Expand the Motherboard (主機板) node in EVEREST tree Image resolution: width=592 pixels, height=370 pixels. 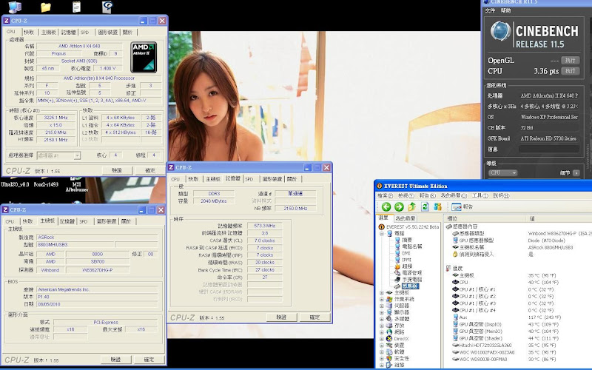(382, 292)
